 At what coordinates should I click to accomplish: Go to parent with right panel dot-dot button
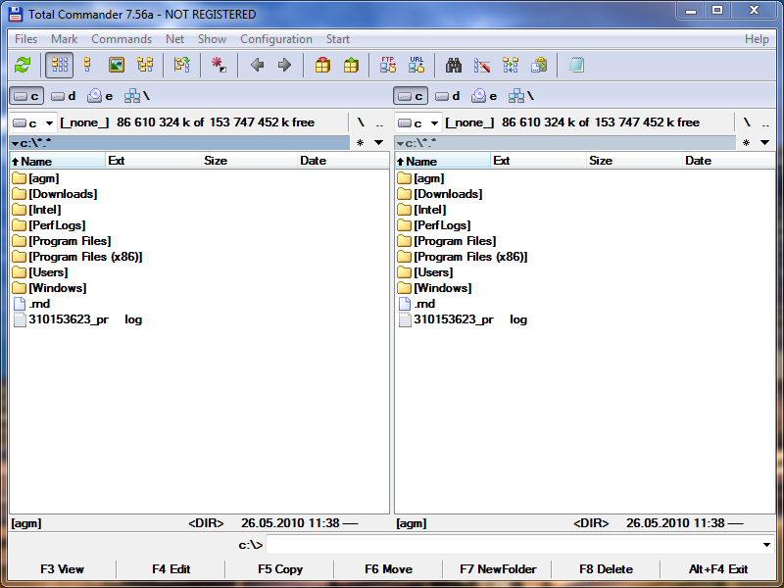click(765, 123)
